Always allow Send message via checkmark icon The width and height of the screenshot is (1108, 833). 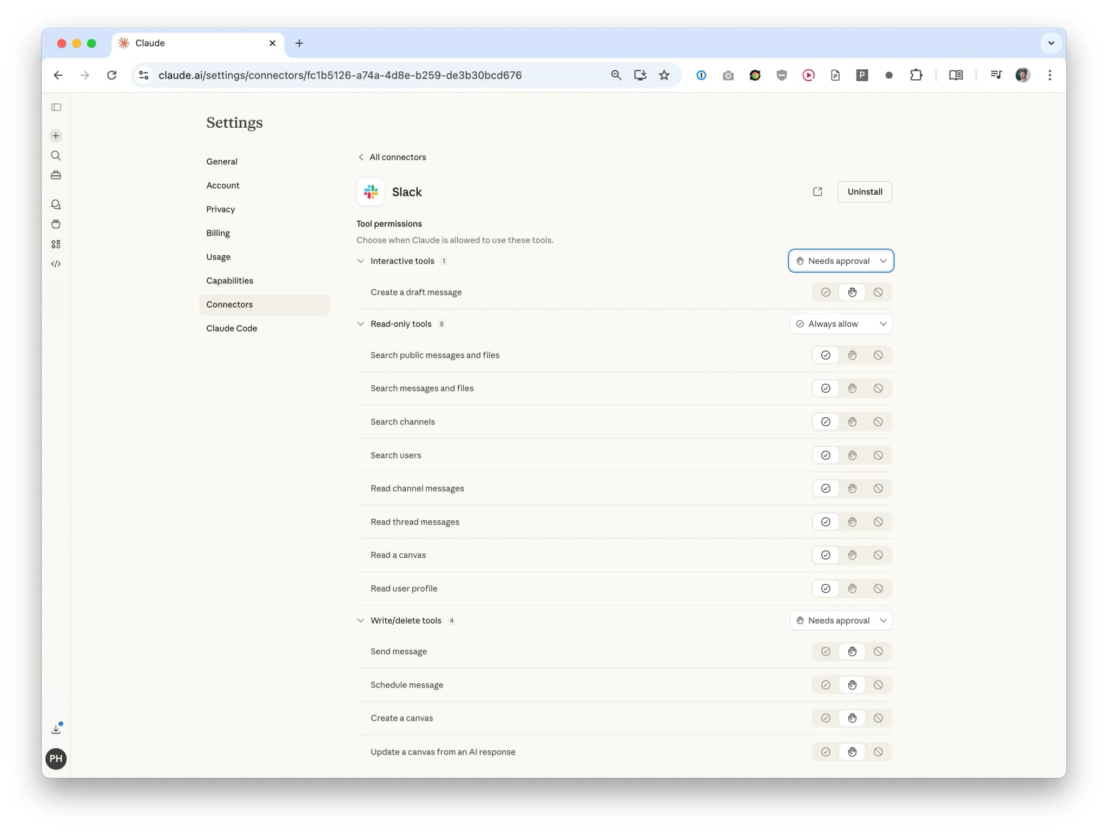tap(825, 651)
